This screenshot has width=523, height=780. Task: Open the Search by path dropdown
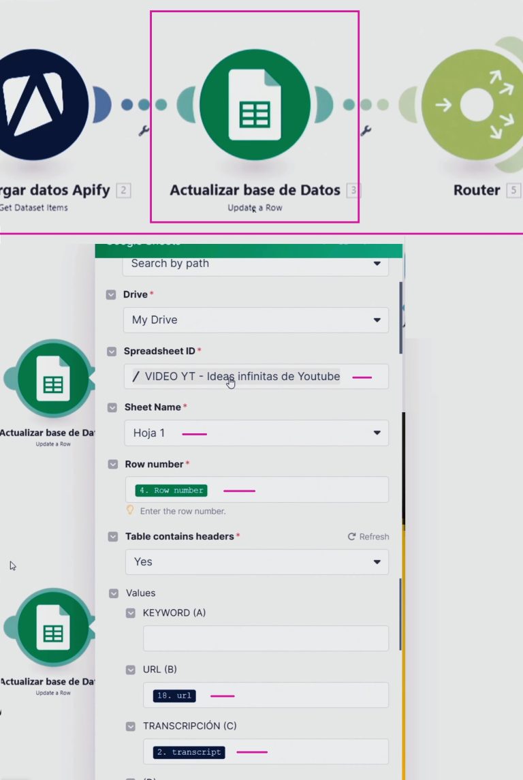coord(255,264)
